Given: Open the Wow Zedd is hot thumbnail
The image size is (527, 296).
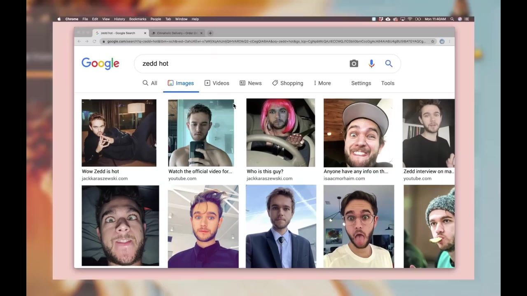Looking at the screenshot, I should point(119,133).
